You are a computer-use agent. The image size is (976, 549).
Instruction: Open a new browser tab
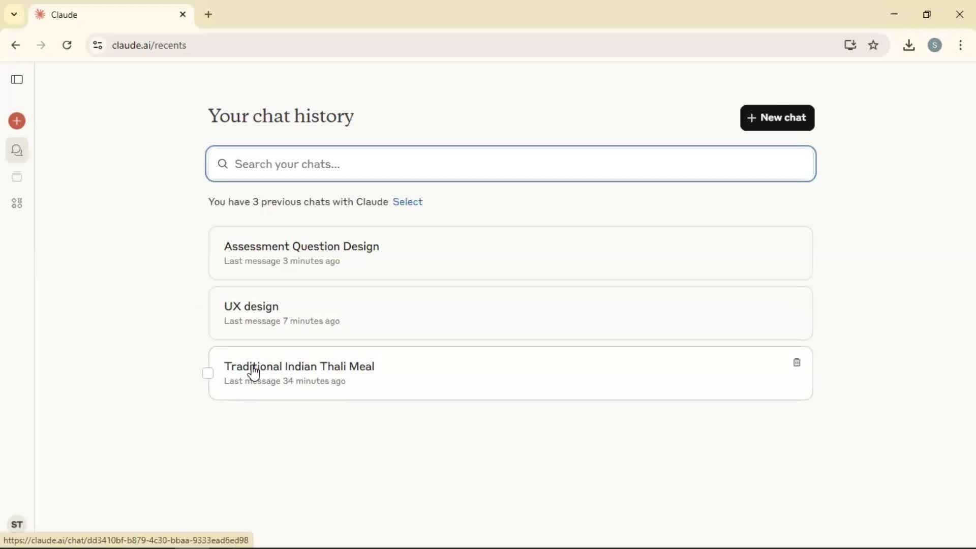click(208, 15)
